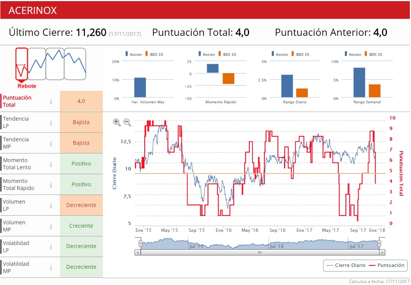411x285 pixels.
Task: Toggle Accion legend in Var. Volumen Mes chart
Action: click(133, 54)
